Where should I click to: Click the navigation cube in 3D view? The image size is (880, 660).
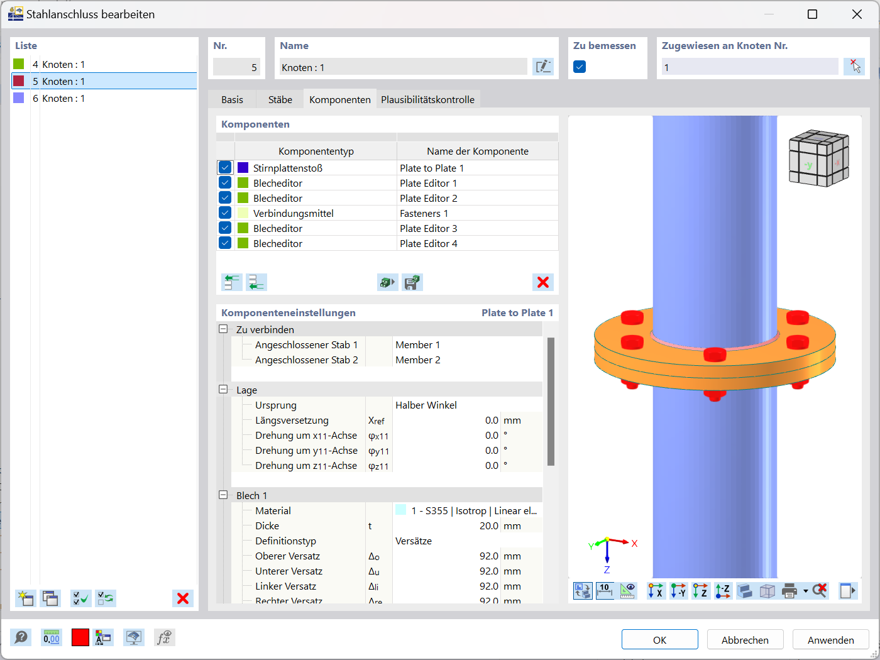click(x=819, y=158)
